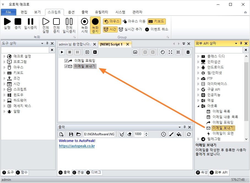Click the clock icon in output toolbar

coord(164,134)
